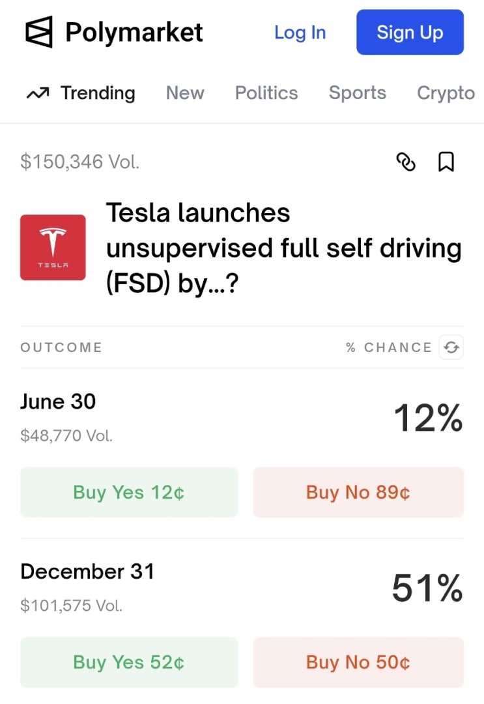Open the Sports tab

[357, 93]
